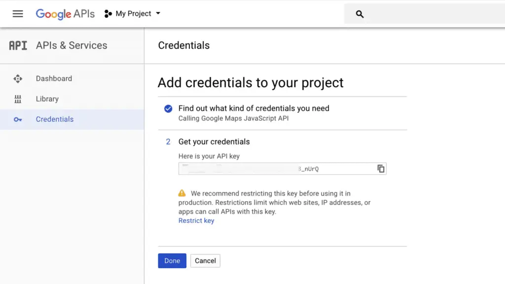Click 'Get your credentials' step heading
The image size is (505, 284).
214,142
